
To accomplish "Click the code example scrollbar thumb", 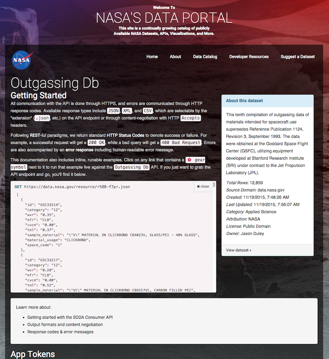I will click(214, 185).
